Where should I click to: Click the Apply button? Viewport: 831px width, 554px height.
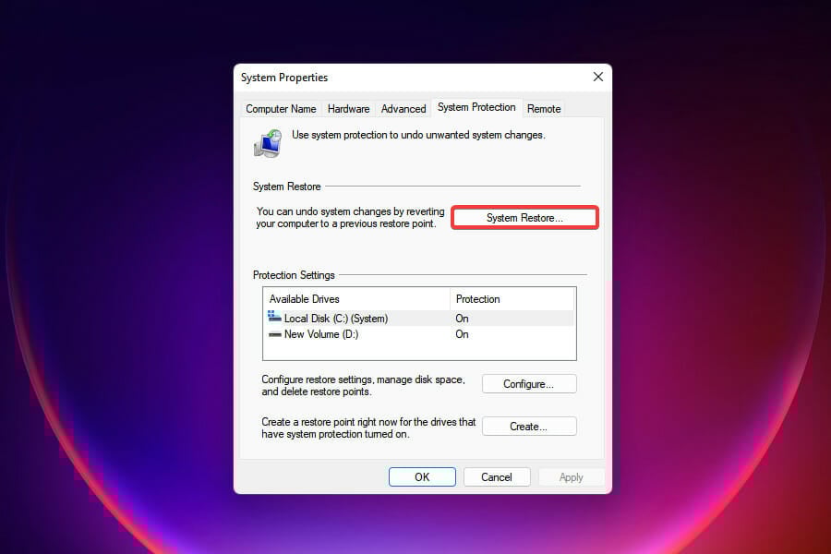click(x=571, y=477)
